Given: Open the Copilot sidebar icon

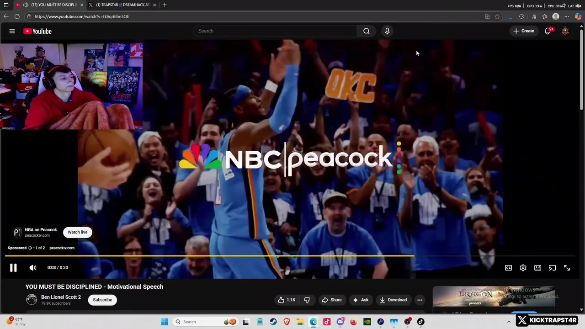Looking at the screenshot, I should point(578,16).
